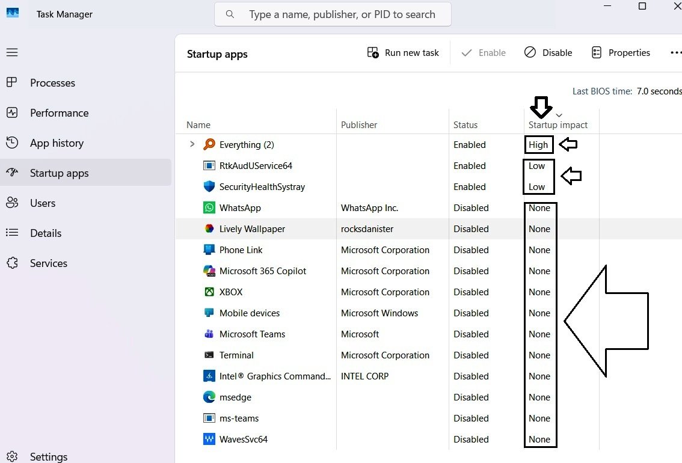The height and width of the screenshot is (463, 682).
Task: Click the Everything app magnifier icon
Action: click(209, 144)
